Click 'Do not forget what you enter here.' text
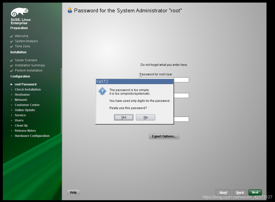The height and width of the screenshot is (202, 275). click(164, 65)
